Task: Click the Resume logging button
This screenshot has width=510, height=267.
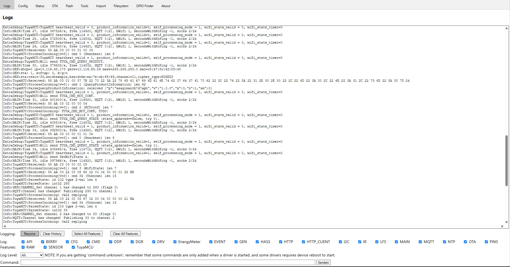Action: [x=30, y=234]
